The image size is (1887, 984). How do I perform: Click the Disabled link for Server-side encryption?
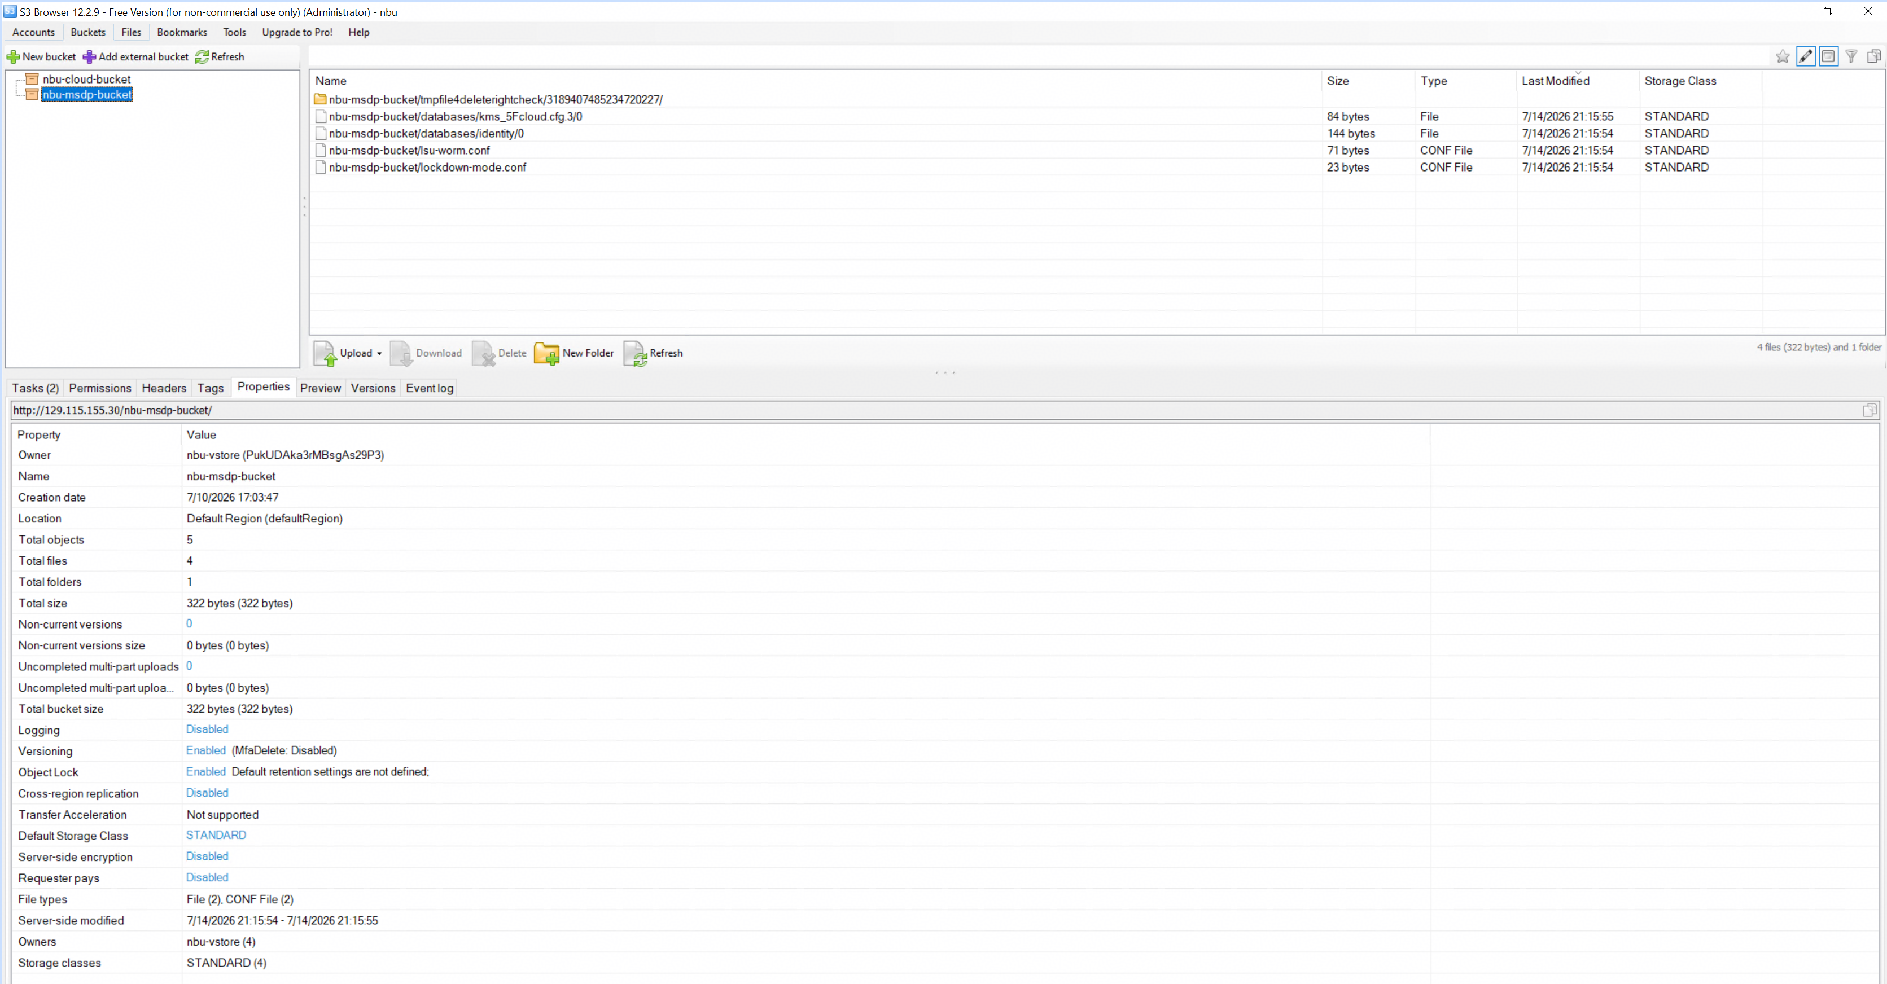[207, 856]
